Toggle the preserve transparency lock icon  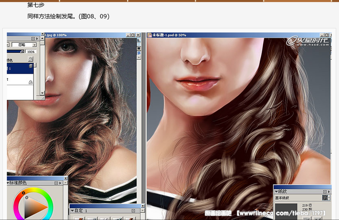[31, 59]
